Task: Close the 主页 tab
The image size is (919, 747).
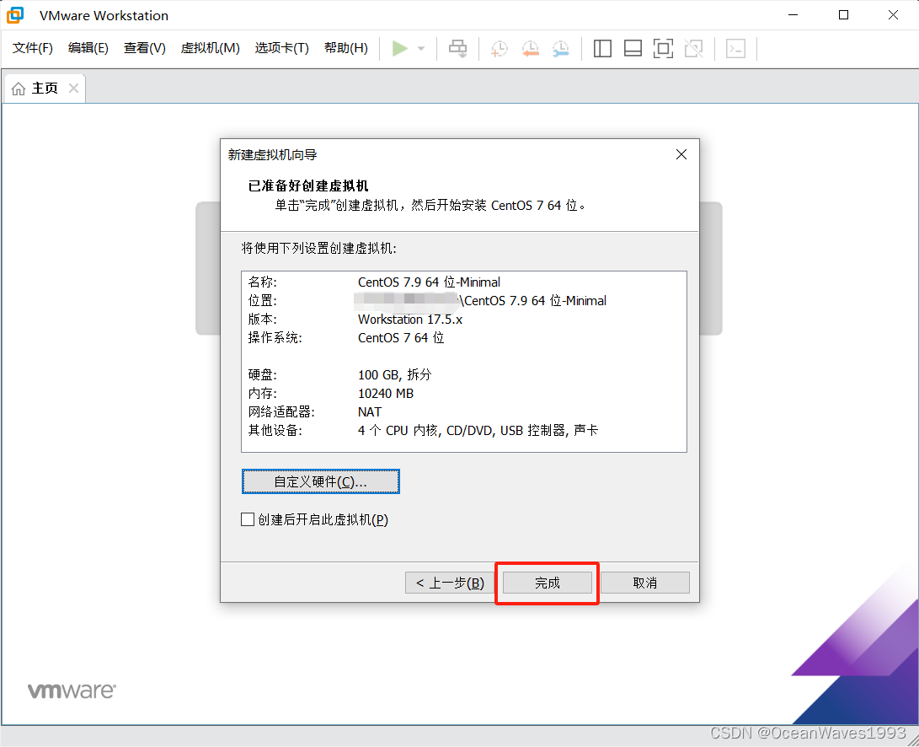Action: pos(73,88)
